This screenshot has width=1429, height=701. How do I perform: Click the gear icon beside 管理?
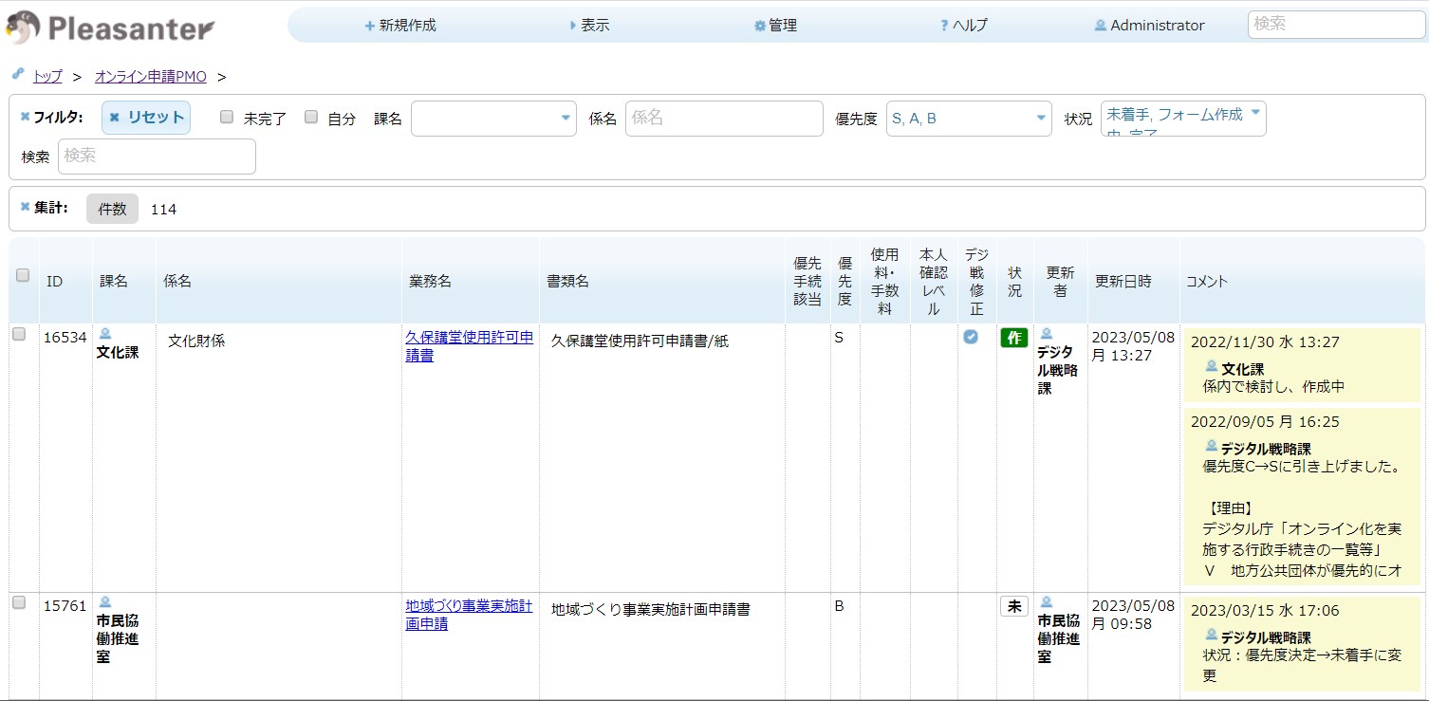(760, 26)
